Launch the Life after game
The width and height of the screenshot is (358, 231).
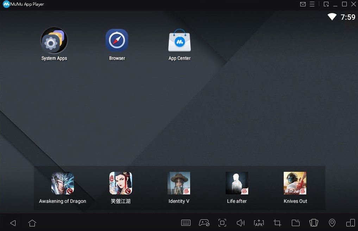(237, 183)
